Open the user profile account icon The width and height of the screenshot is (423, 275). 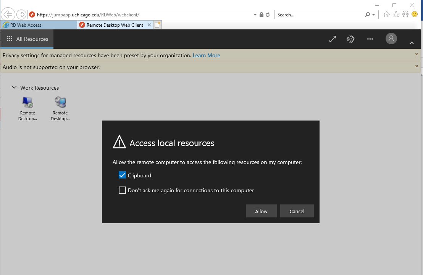pyautogui.click(x=391, y=39)
